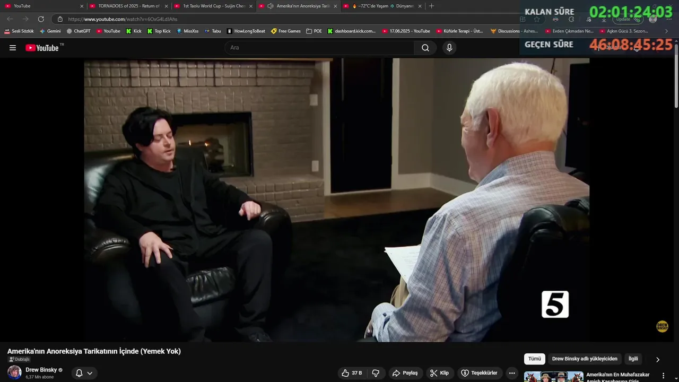Click the youtube.com address bar
679x382 pixels.
[286, 19]
